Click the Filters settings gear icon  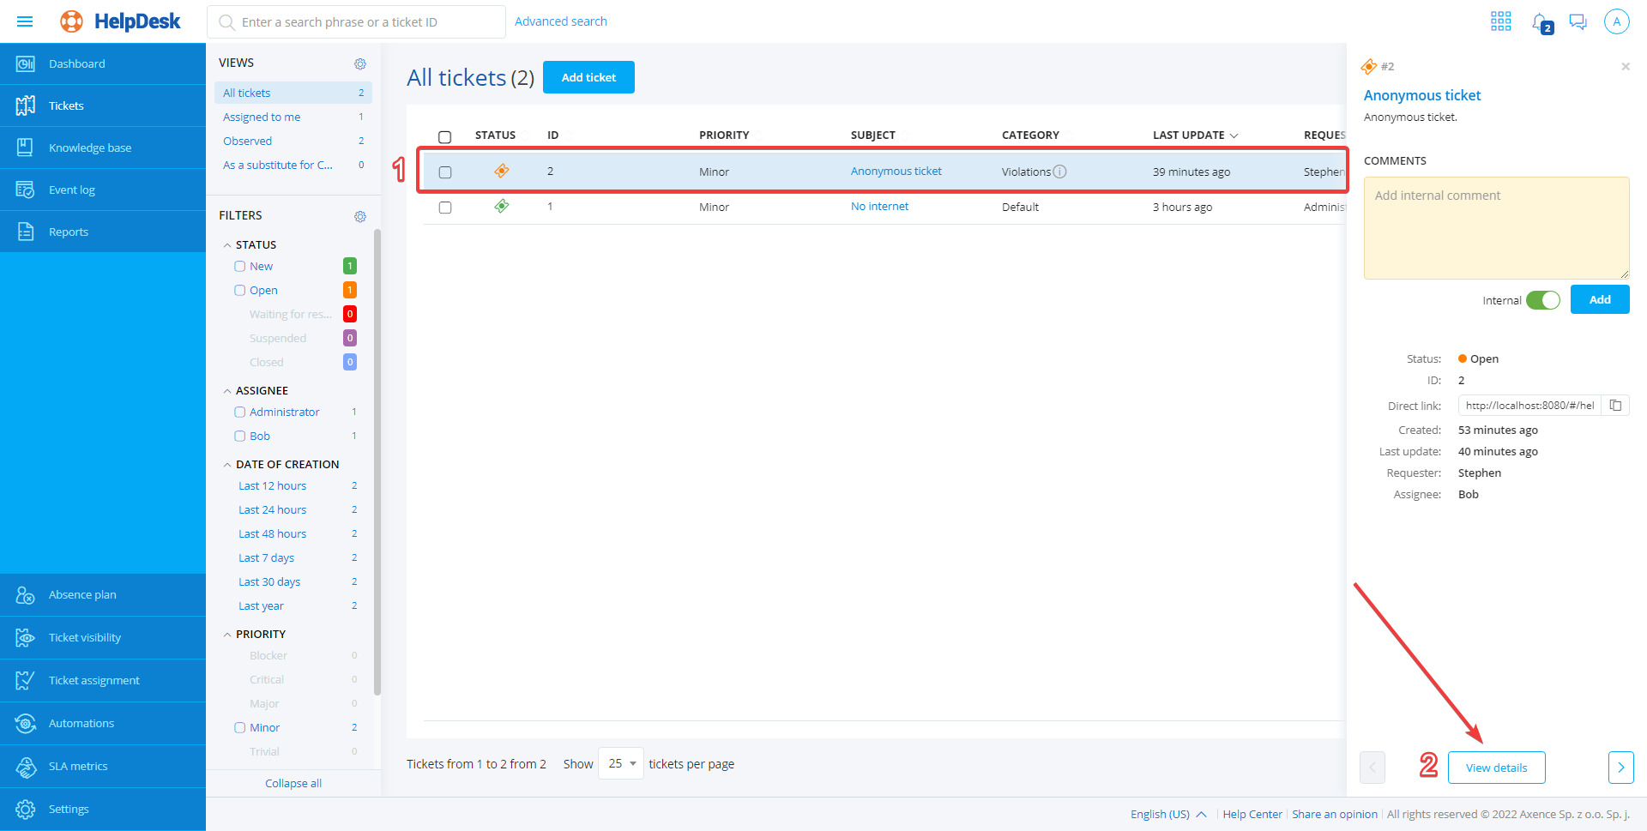pos(360,216)
